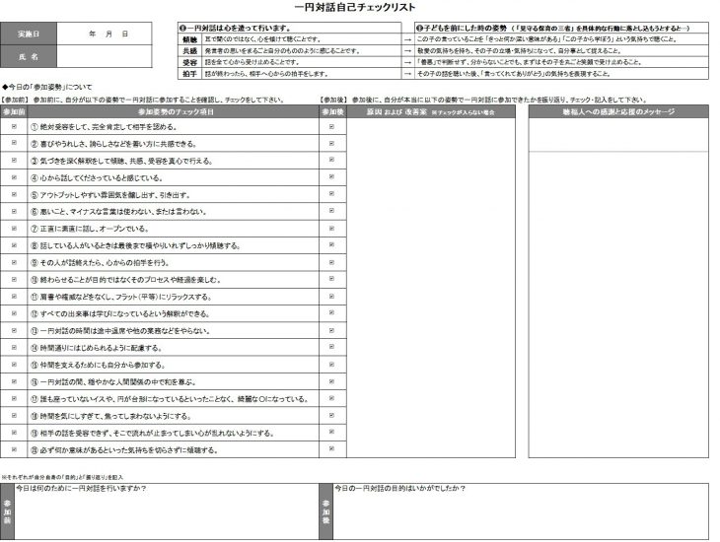This screenshot has width=720, height=542.
Task: Mark 参加後 checkbox for item ④ 心から話して
Action: point(332,177)
